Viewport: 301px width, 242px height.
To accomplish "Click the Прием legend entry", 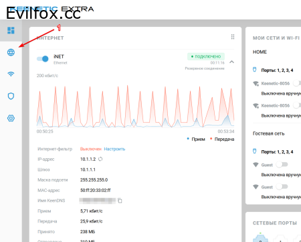I will click(x=196, y=139).
